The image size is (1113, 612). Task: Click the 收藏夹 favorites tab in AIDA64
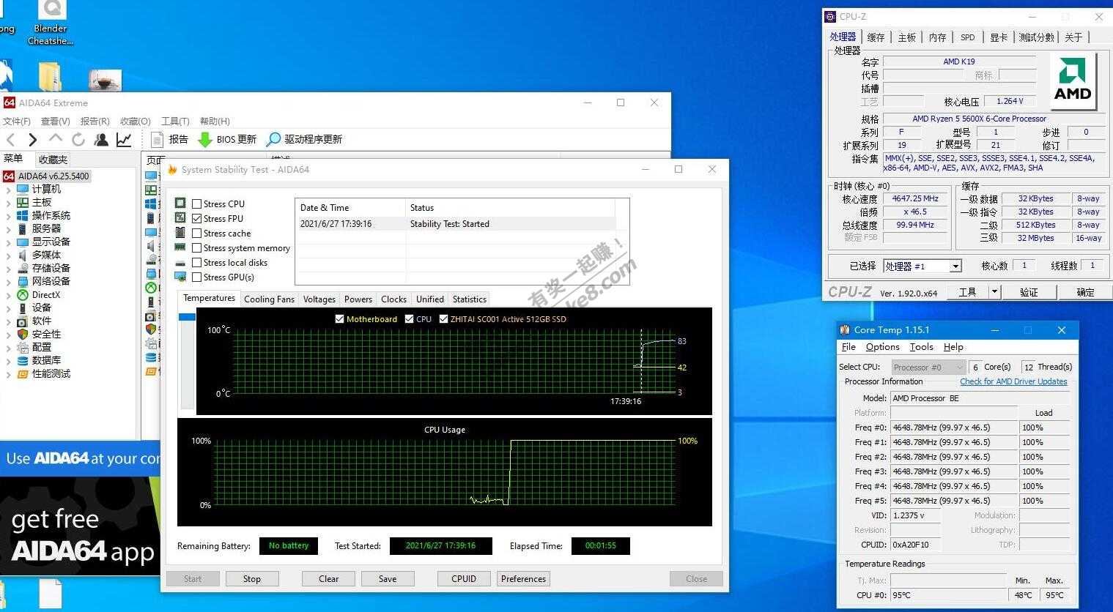[53, 159]
